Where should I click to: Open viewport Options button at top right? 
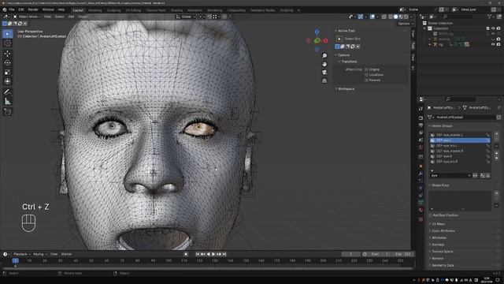point(405,24)
